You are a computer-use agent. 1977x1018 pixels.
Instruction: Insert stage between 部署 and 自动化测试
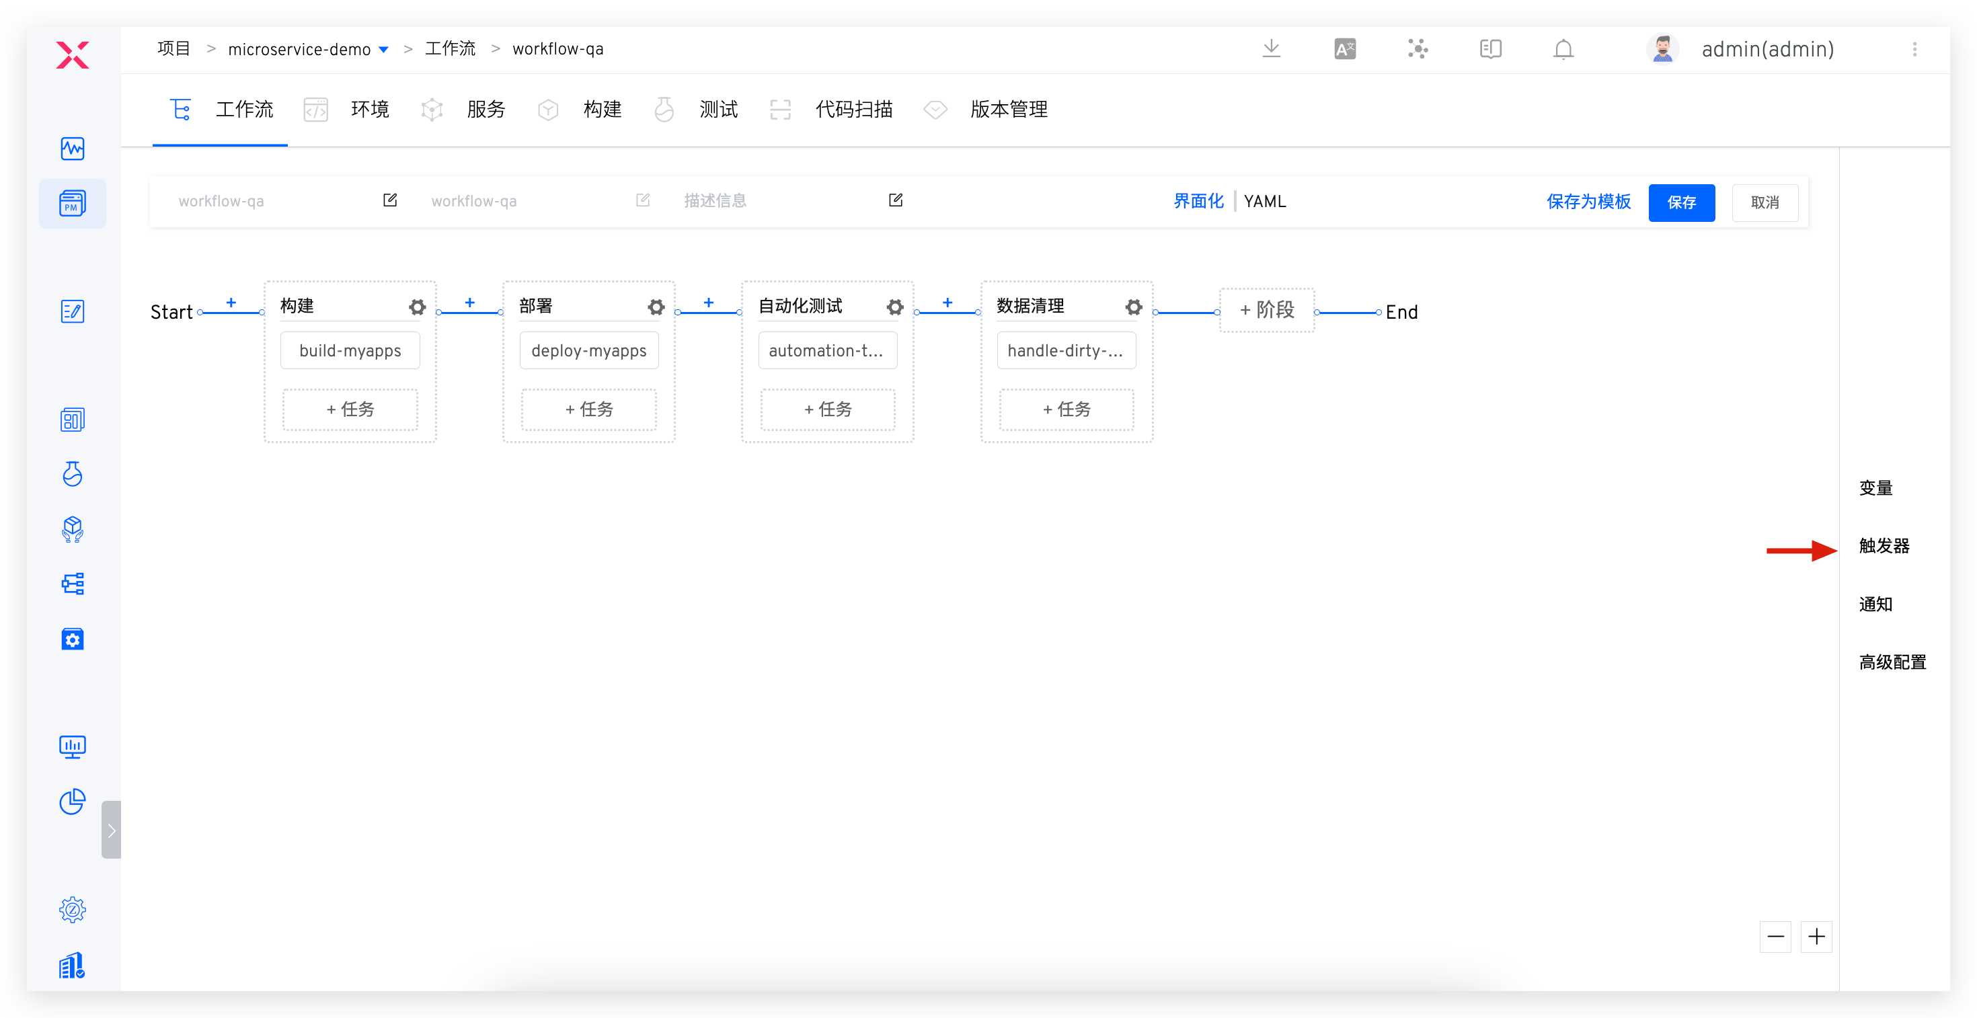pos(708,303)
